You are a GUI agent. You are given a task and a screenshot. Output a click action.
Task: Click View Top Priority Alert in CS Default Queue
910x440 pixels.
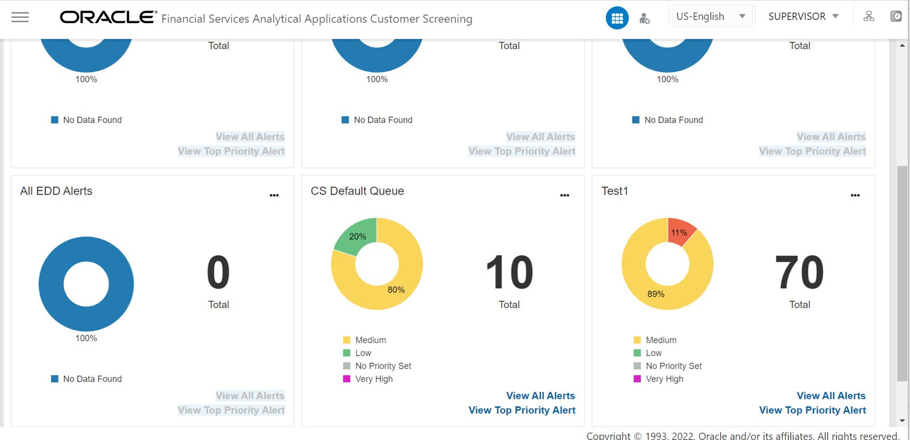(522, 410)
